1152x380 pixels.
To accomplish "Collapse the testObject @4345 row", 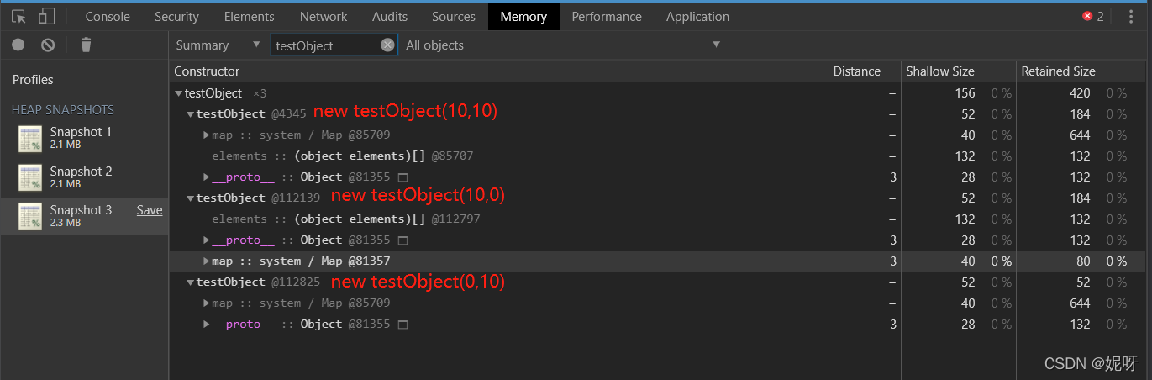I will click(191, 114).
